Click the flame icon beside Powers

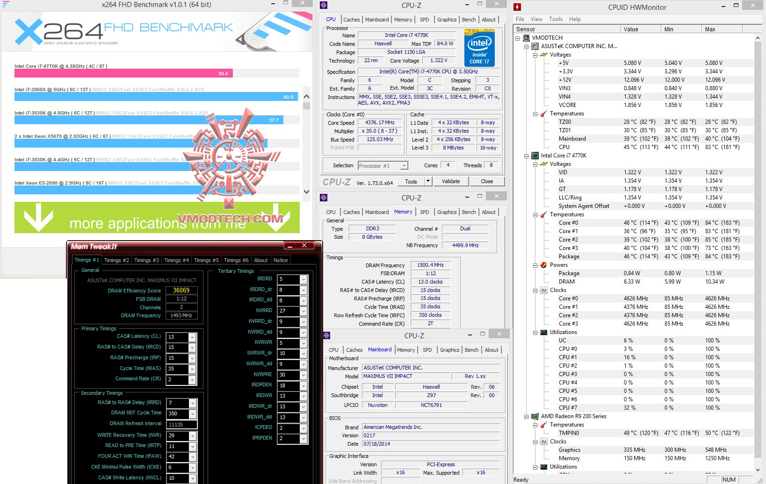click(544, 265)
